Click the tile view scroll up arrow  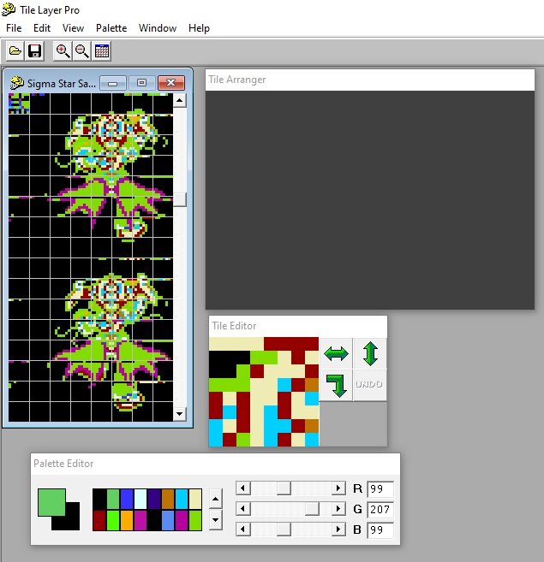point(180,100)
